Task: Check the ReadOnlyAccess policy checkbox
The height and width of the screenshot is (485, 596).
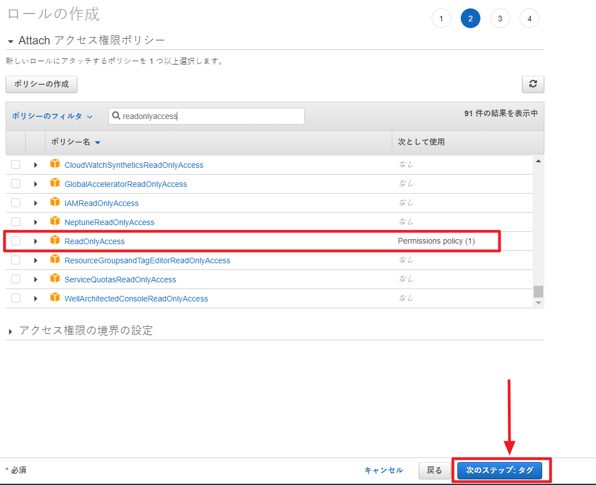Action: pyautogui.click(x=16, y=241)
